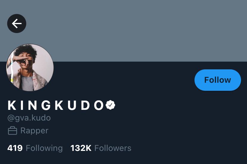Open the circular profile picture

[x=30, y=68]
